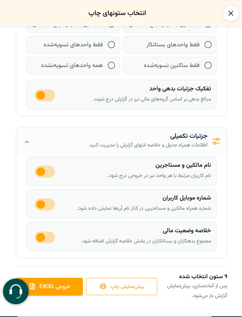Click the جزئیات تکمیلی section header title
The image size is (242, 317).
[189, 136]
